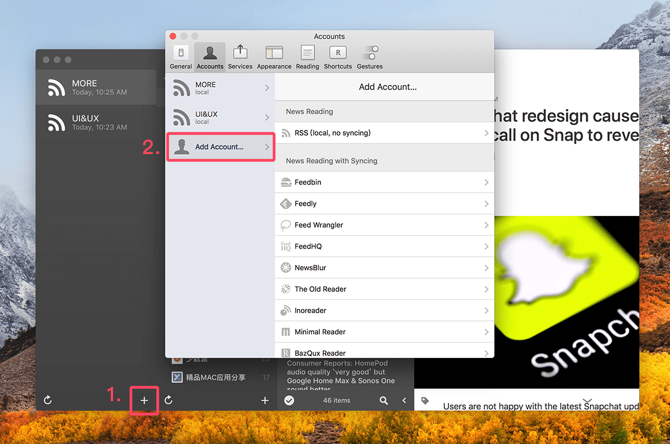Expand chevron on the Feed Wrangler row
670x444 pixels.
(x=487, y=225)
